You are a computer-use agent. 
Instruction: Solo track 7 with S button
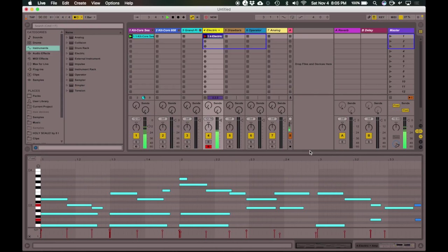click(272, 142)
